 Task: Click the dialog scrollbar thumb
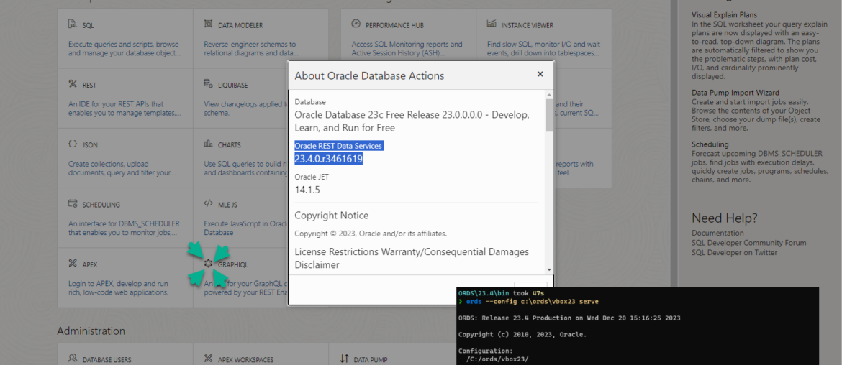click(x=549, y=115)
